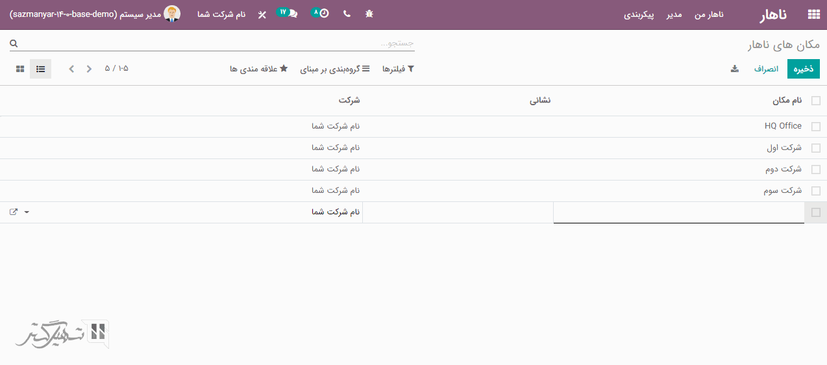The image size is (827, 365).
Task: Expand the company dropdown arrow in the new row
Action: click(x=27, y=212)
